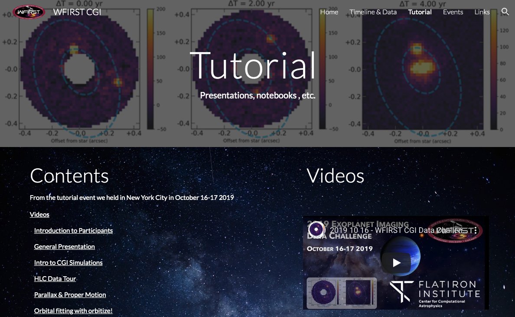515x317 pixels.
Task: Open the Events page
Action: click(453, 12)
